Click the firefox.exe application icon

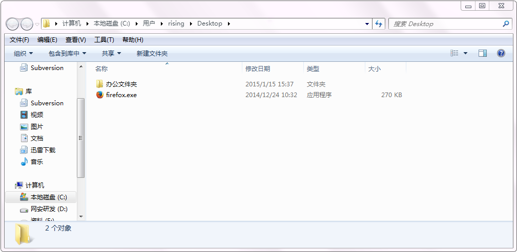(100, 95)
